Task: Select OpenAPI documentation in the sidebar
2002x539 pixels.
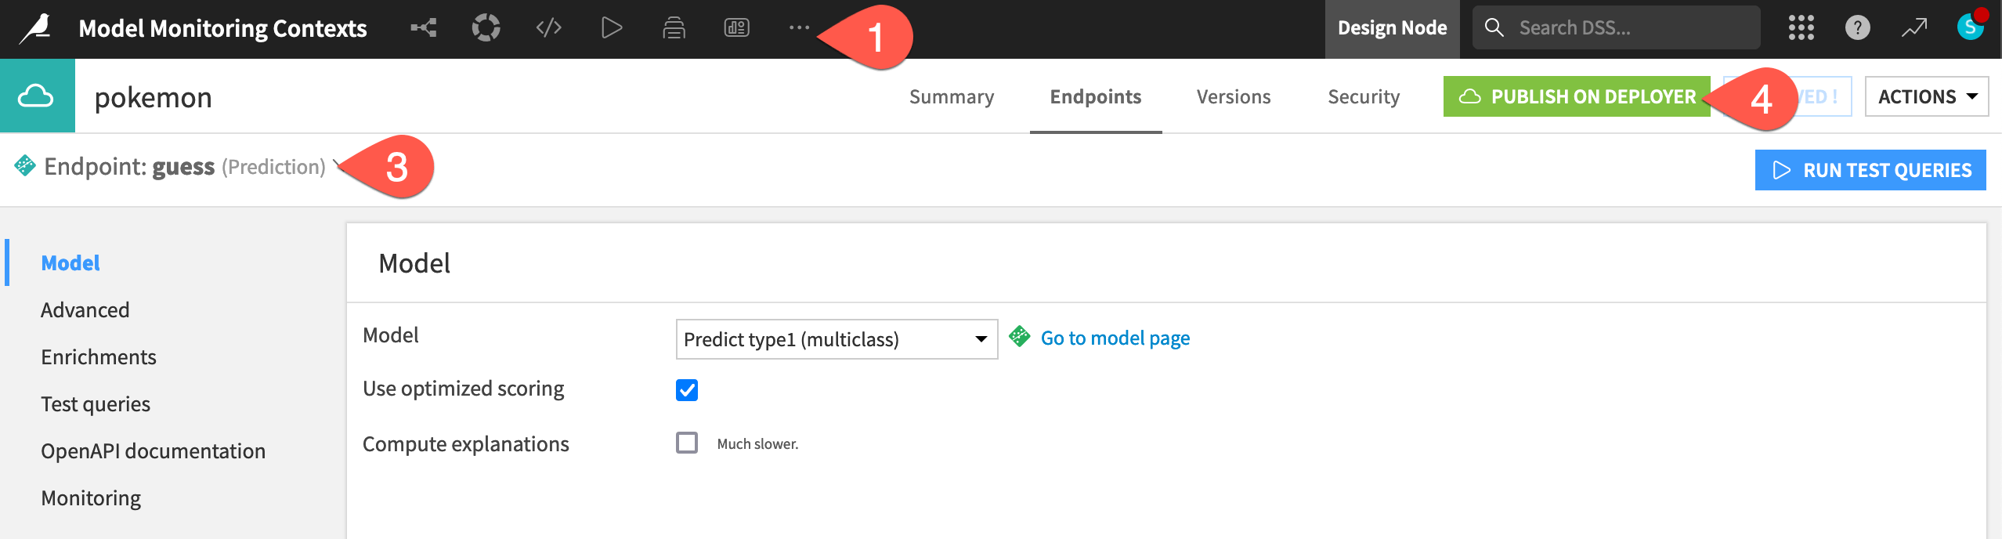Action: pyautogui.click(x=154, y=451)
